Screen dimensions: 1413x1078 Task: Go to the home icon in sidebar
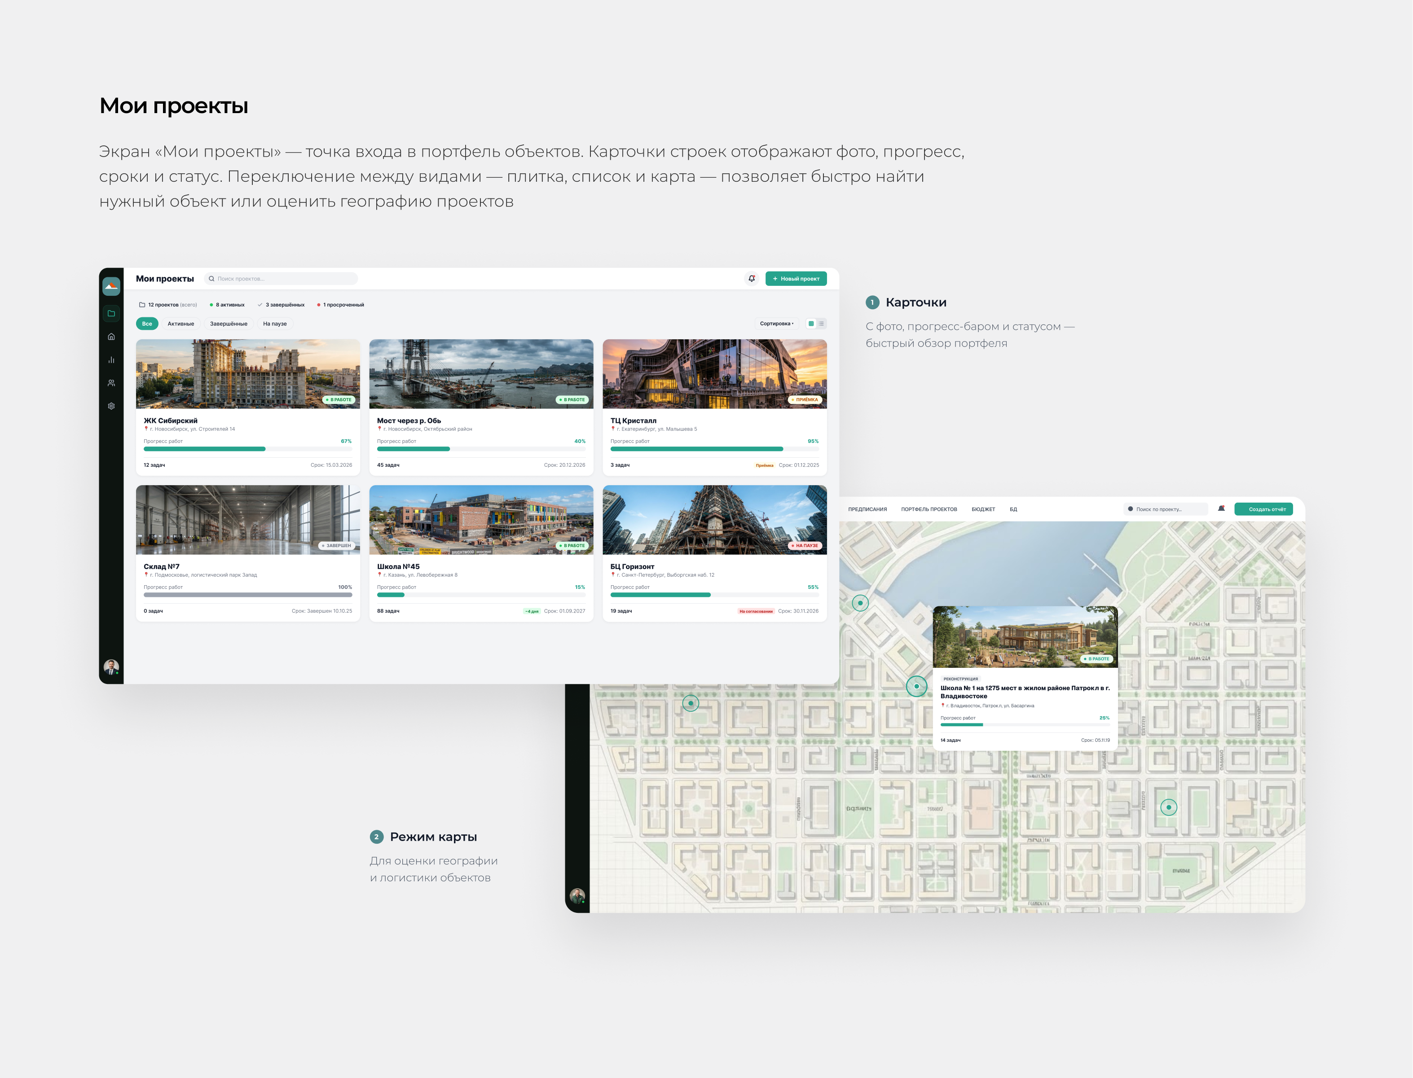pos(111,336)
